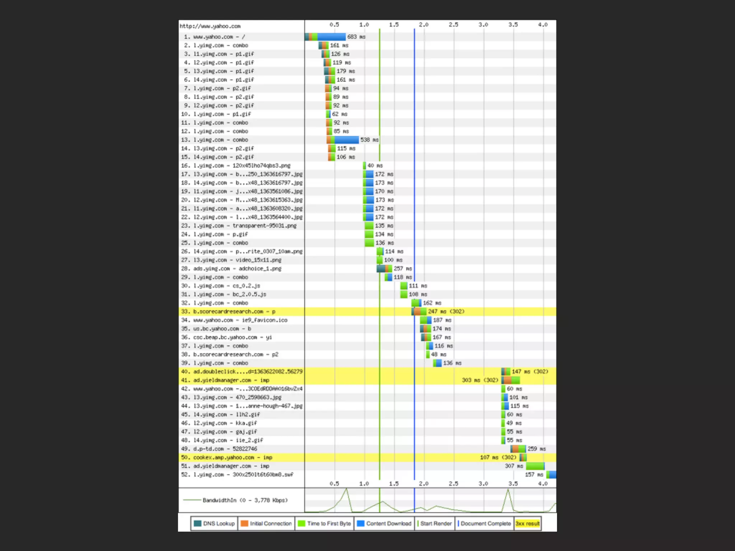Click the 538 ms request bar
Screen dimensions: 735x551
point(343,140)
